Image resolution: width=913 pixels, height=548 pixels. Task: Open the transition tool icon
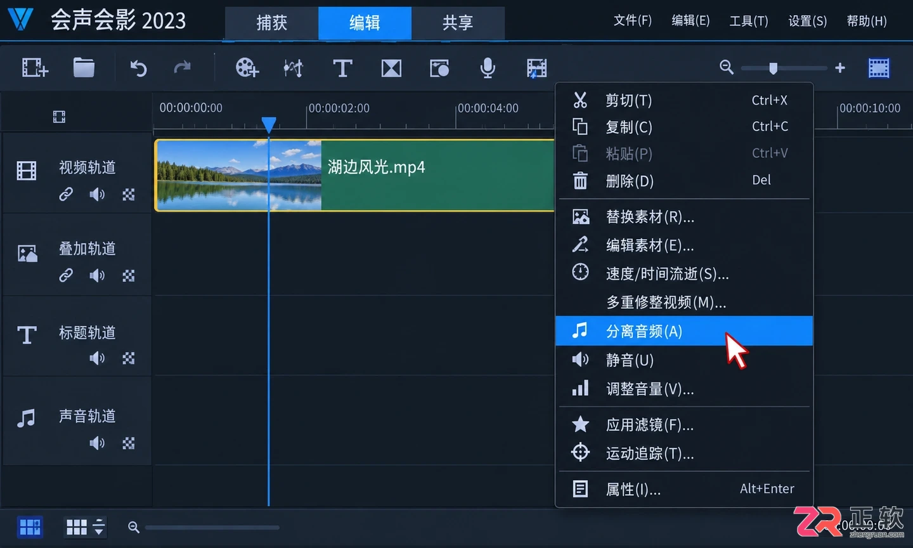391,68
